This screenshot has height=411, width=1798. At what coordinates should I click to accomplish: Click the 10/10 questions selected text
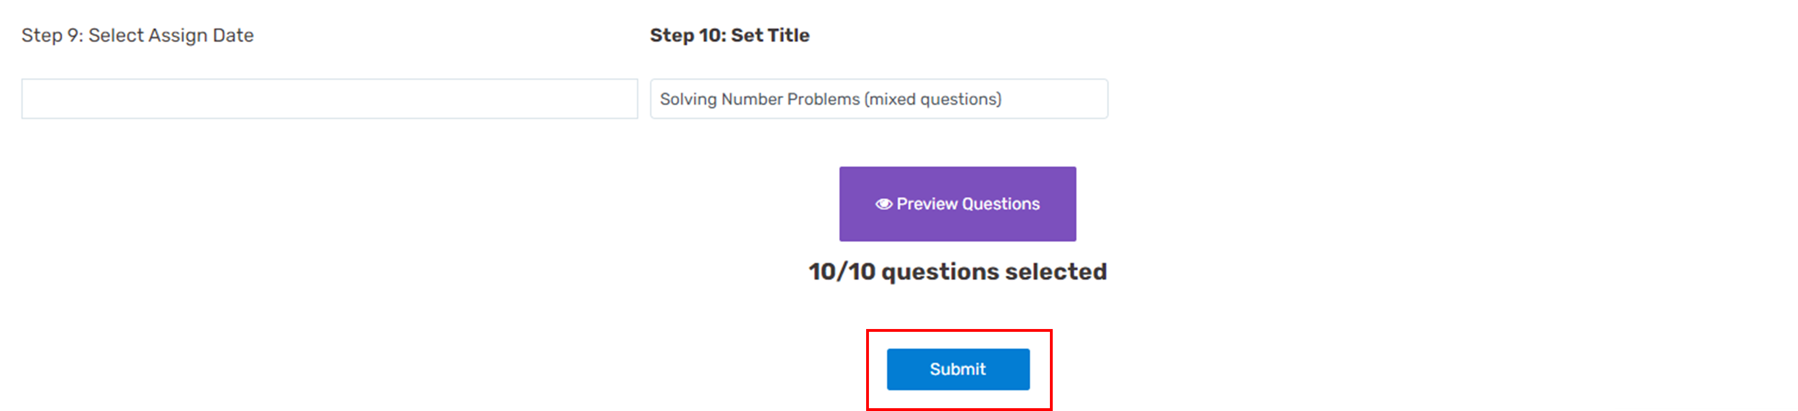[958, 271]
